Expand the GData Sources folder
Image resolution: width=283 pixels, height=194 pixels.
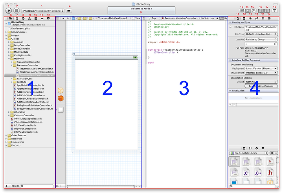coord(6,32)
